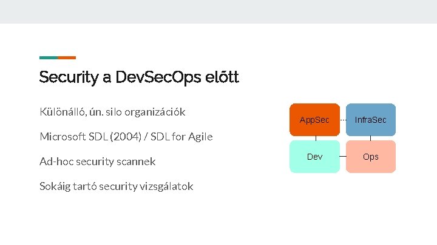Click the teal accent bar above the title
This screenshot has height=245, width=437.
(x=49, y=57)
